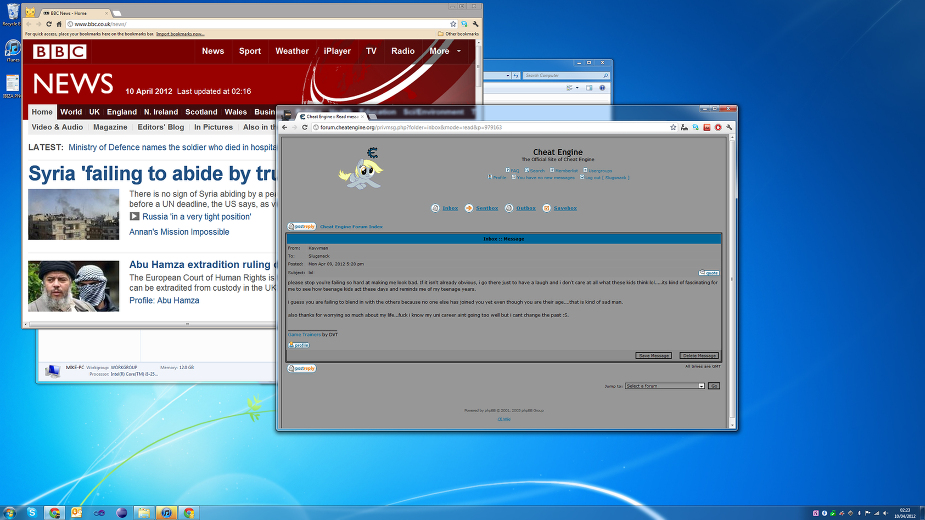Click the Savebox icon

[x=547, y=208]
